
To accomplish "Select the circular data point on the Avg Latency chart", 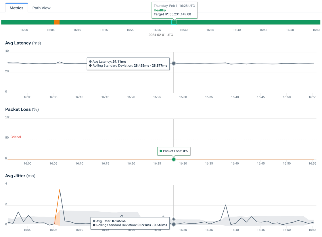I will 174,63.
